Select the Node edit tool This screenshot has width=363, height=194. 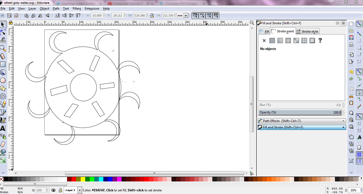[3, 32]
